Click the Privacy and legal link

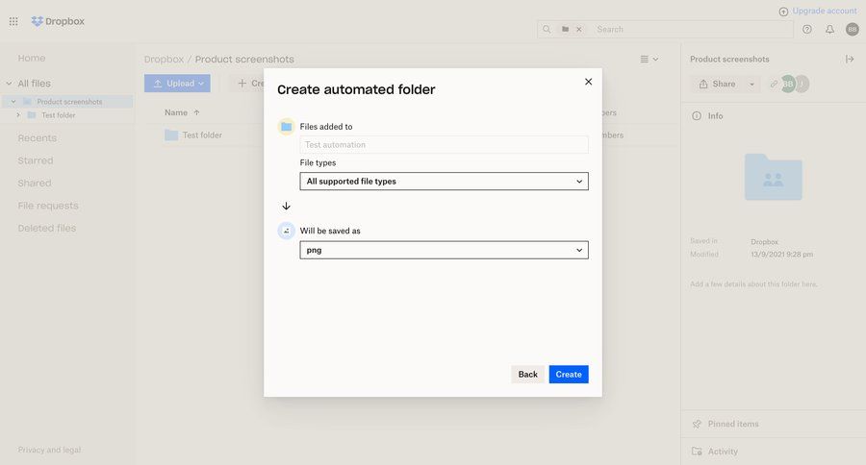49,450
